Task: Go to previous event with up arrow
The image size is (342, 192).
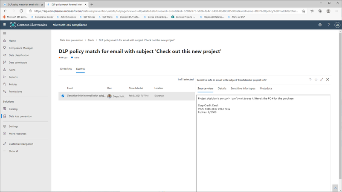Action: 310,80
